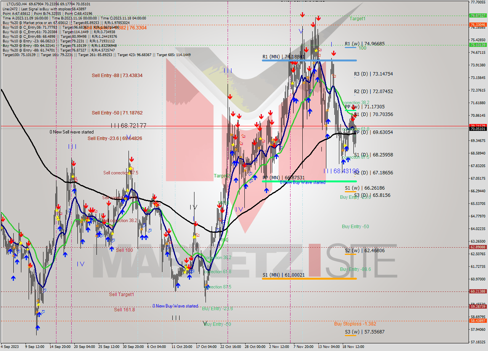Select 'S1 (MN) | 61.00021' pivot label
488x351 pixels.
284,275
